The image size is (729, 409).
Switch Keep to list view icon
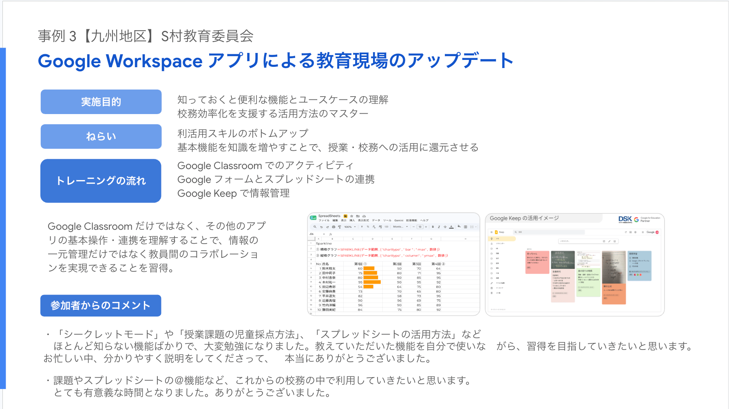pos(630,232)
